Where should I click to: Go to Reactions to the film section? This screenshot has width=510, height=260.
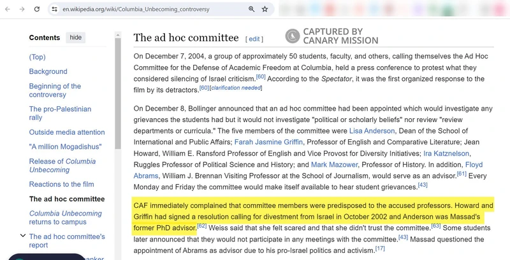coord(61,184)
